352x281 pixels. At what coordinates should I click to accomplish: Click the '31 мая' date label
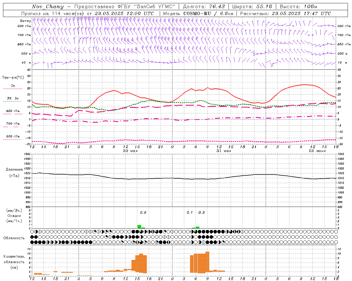224,151
